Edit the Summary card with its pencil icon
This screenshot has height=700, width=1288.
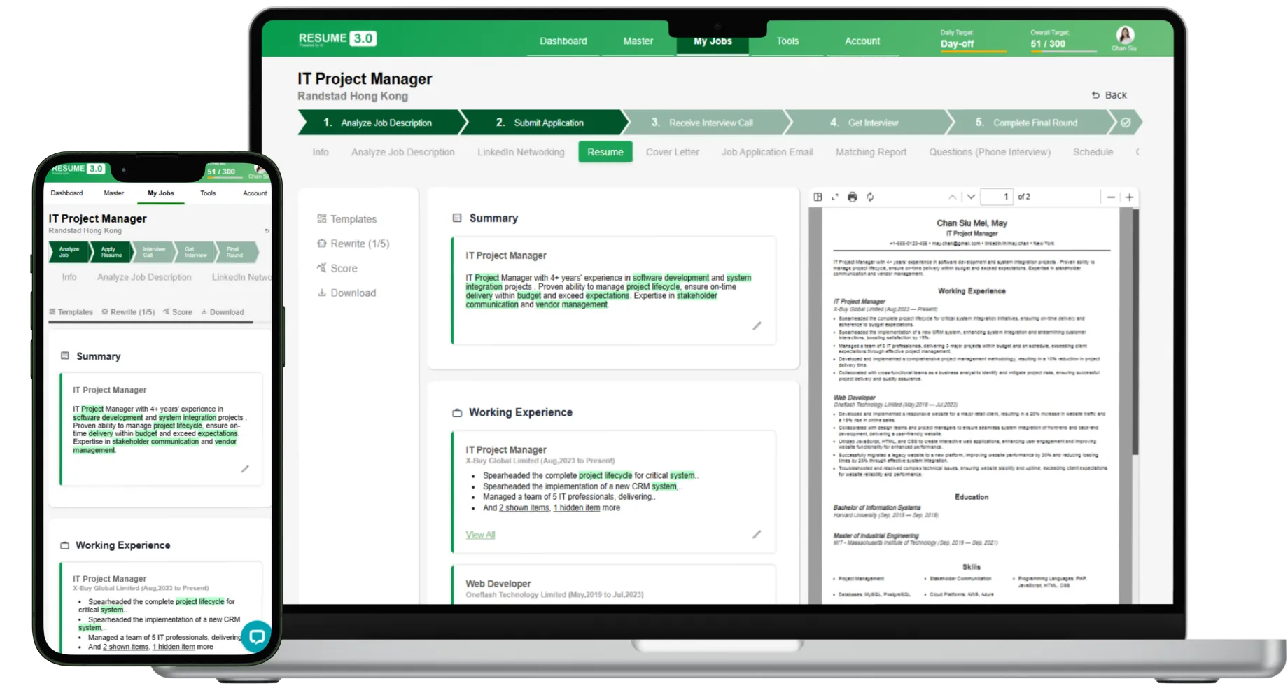757,325
